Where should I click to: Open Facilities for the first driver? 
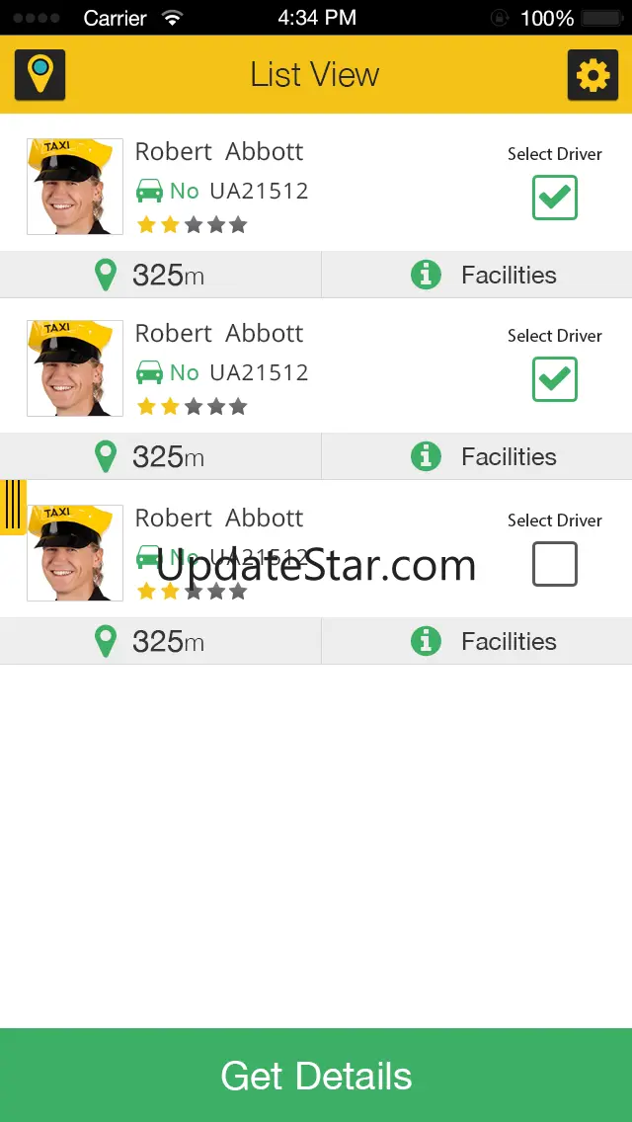[x=484, y=275]
